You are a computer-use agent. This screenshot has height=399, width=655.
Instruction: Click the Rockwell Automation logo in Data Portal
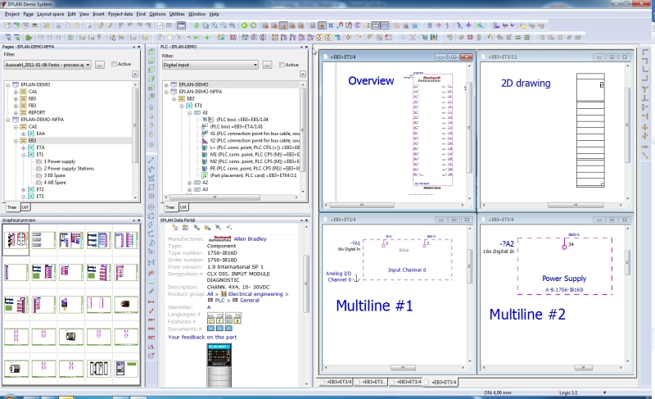[219, 239]
